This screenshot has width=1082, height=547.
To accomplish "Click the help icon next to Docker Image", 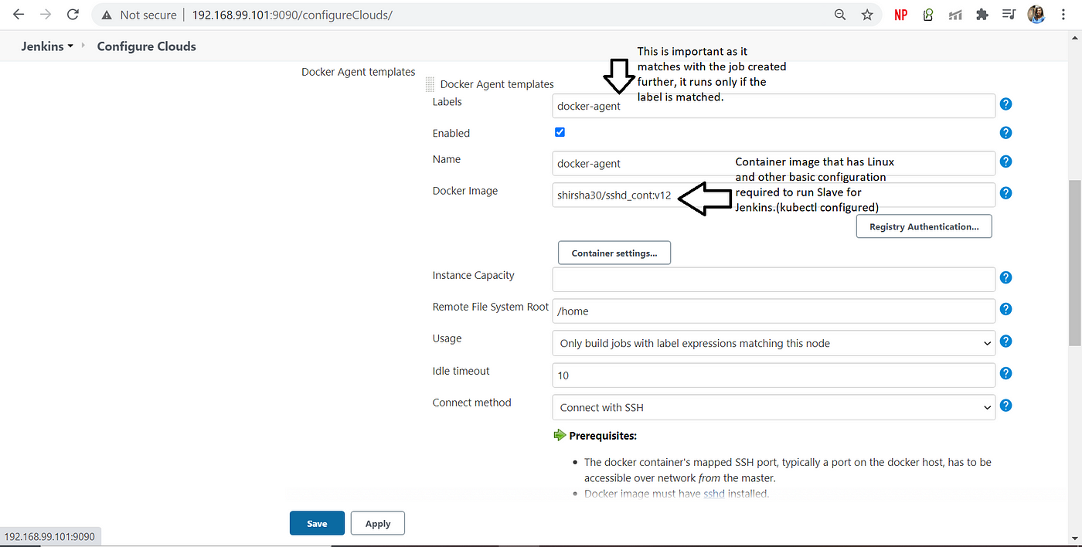I will coord(1006,193).
